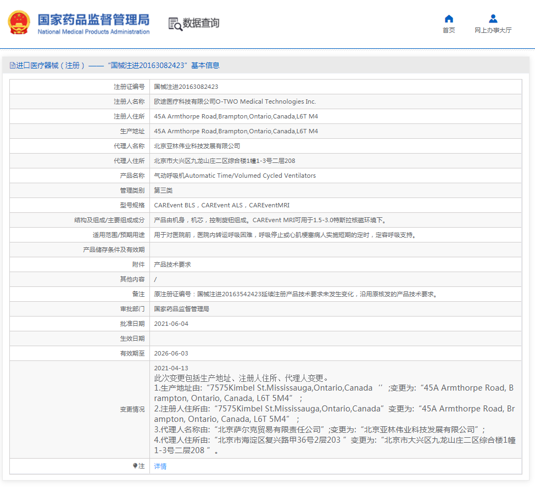The height and width of the screenshot is (491, 535).
Task: Click the 国家药品监督管理局 site title
Action: coord(93,20)
